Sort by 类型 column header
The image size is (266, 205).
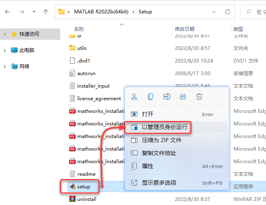tap(238, 29)
